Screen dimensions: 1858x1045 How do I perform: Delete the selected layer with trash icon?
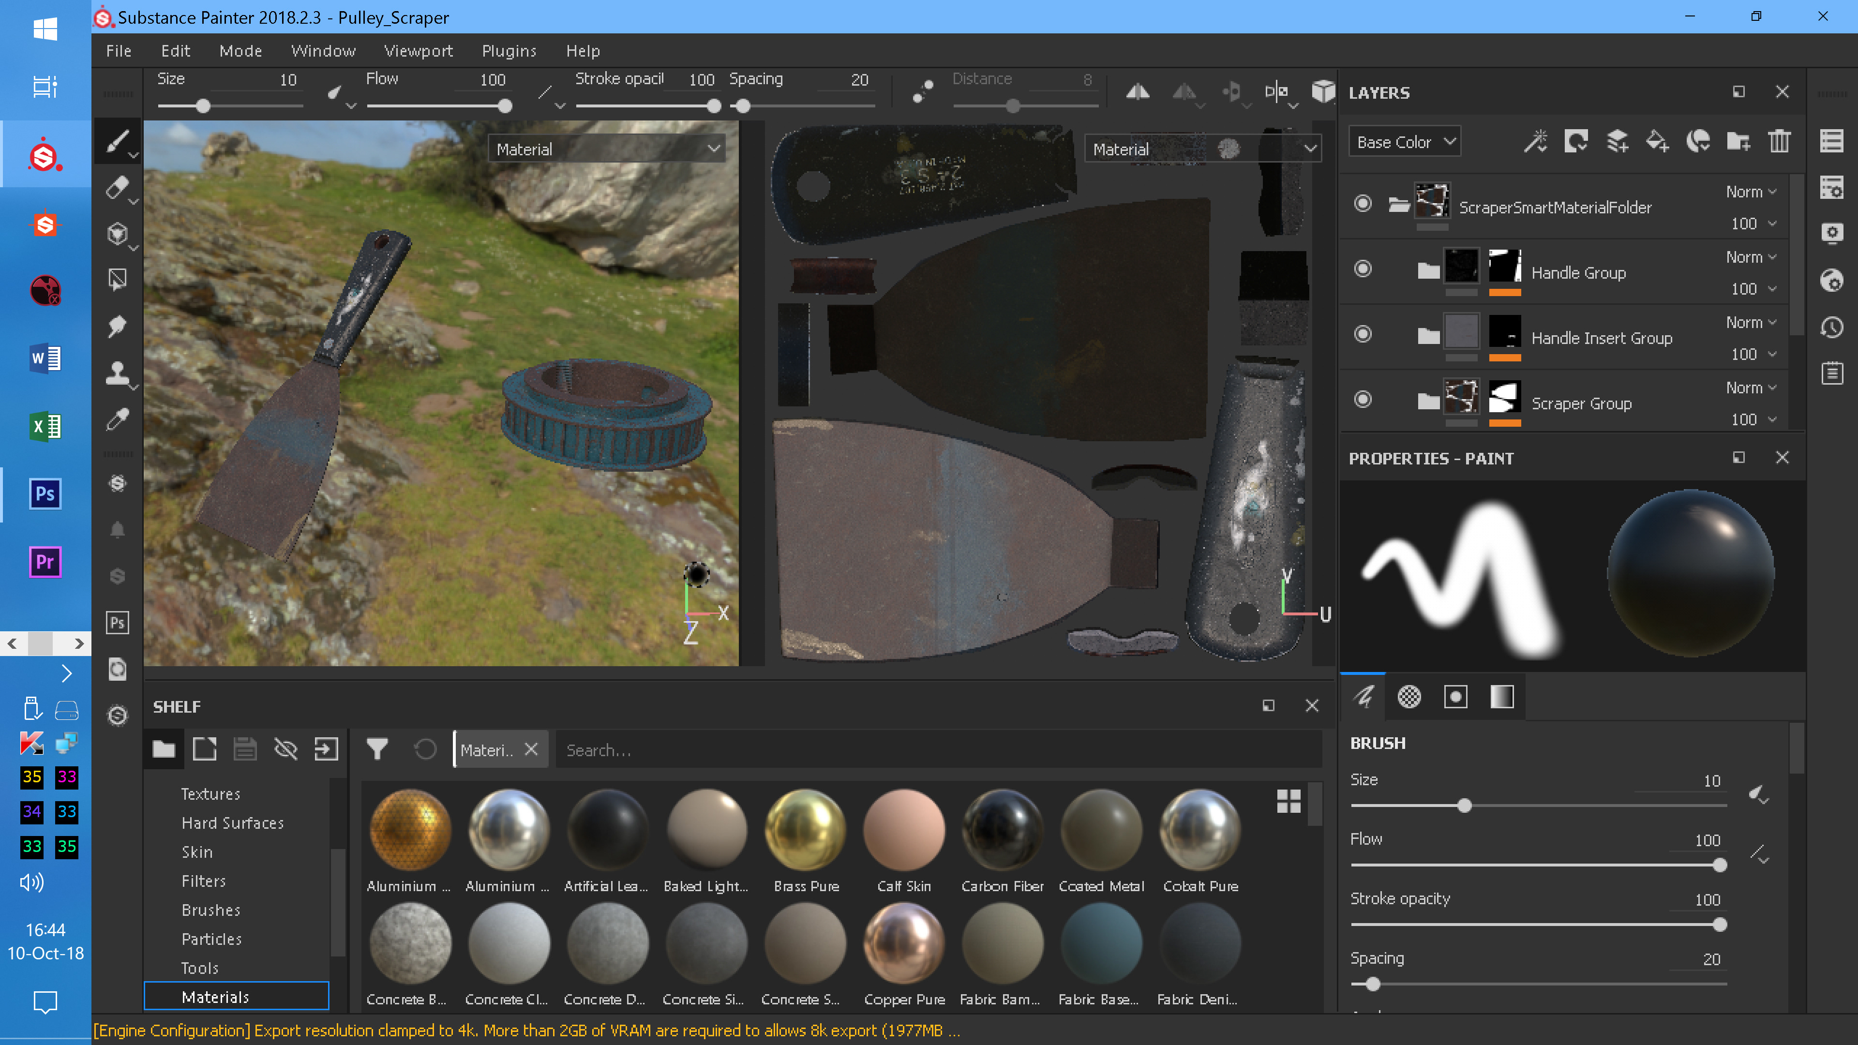[1780, 141]
